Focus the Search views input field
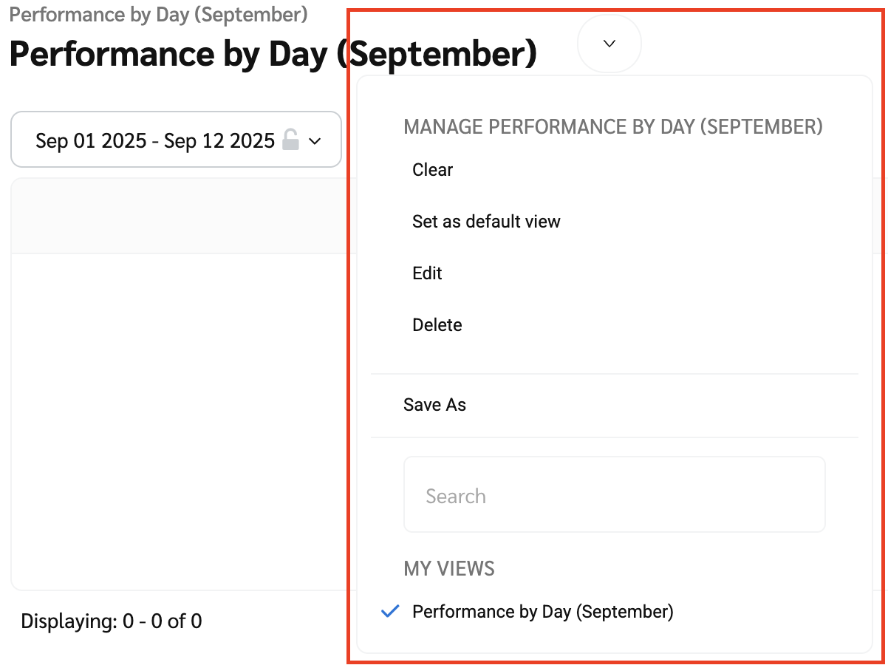 click(614, 495)
